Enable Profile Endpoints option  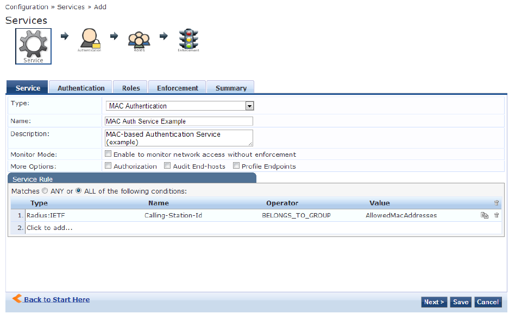pyautogui.click(x=236, y=166)
